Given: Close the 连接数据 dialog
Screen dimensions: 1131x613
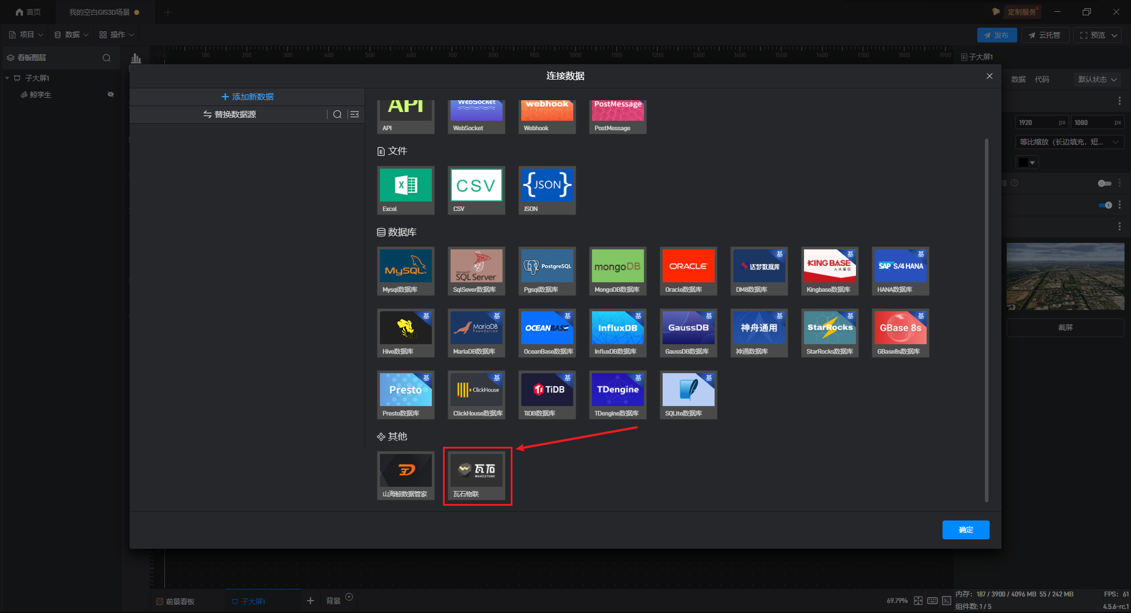Looking at the screenshot, I should click(990, 76).
